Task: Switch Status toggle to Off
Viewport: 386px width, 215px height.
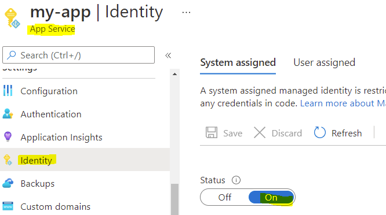Action: click(224, 197)
